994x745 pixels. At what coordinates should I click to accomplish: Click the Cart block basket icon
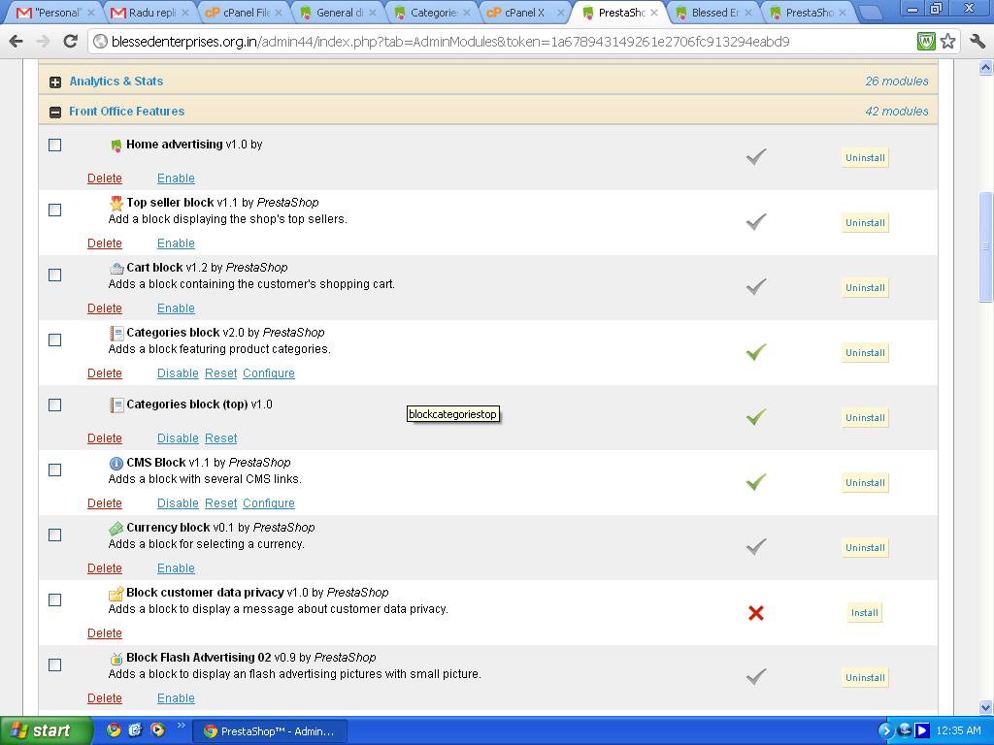tap(116, 268)
